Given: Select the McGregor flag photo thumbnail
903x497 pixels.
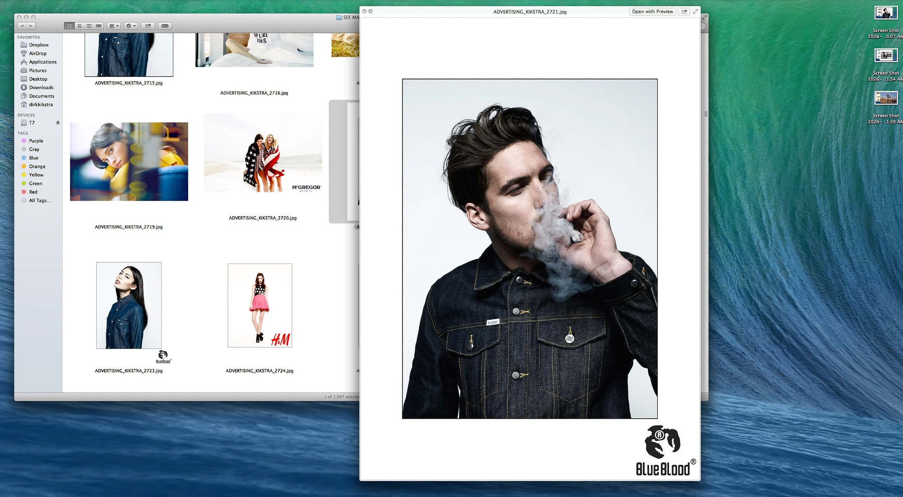Looking at the screenshot, I should [x=263, y=153].
